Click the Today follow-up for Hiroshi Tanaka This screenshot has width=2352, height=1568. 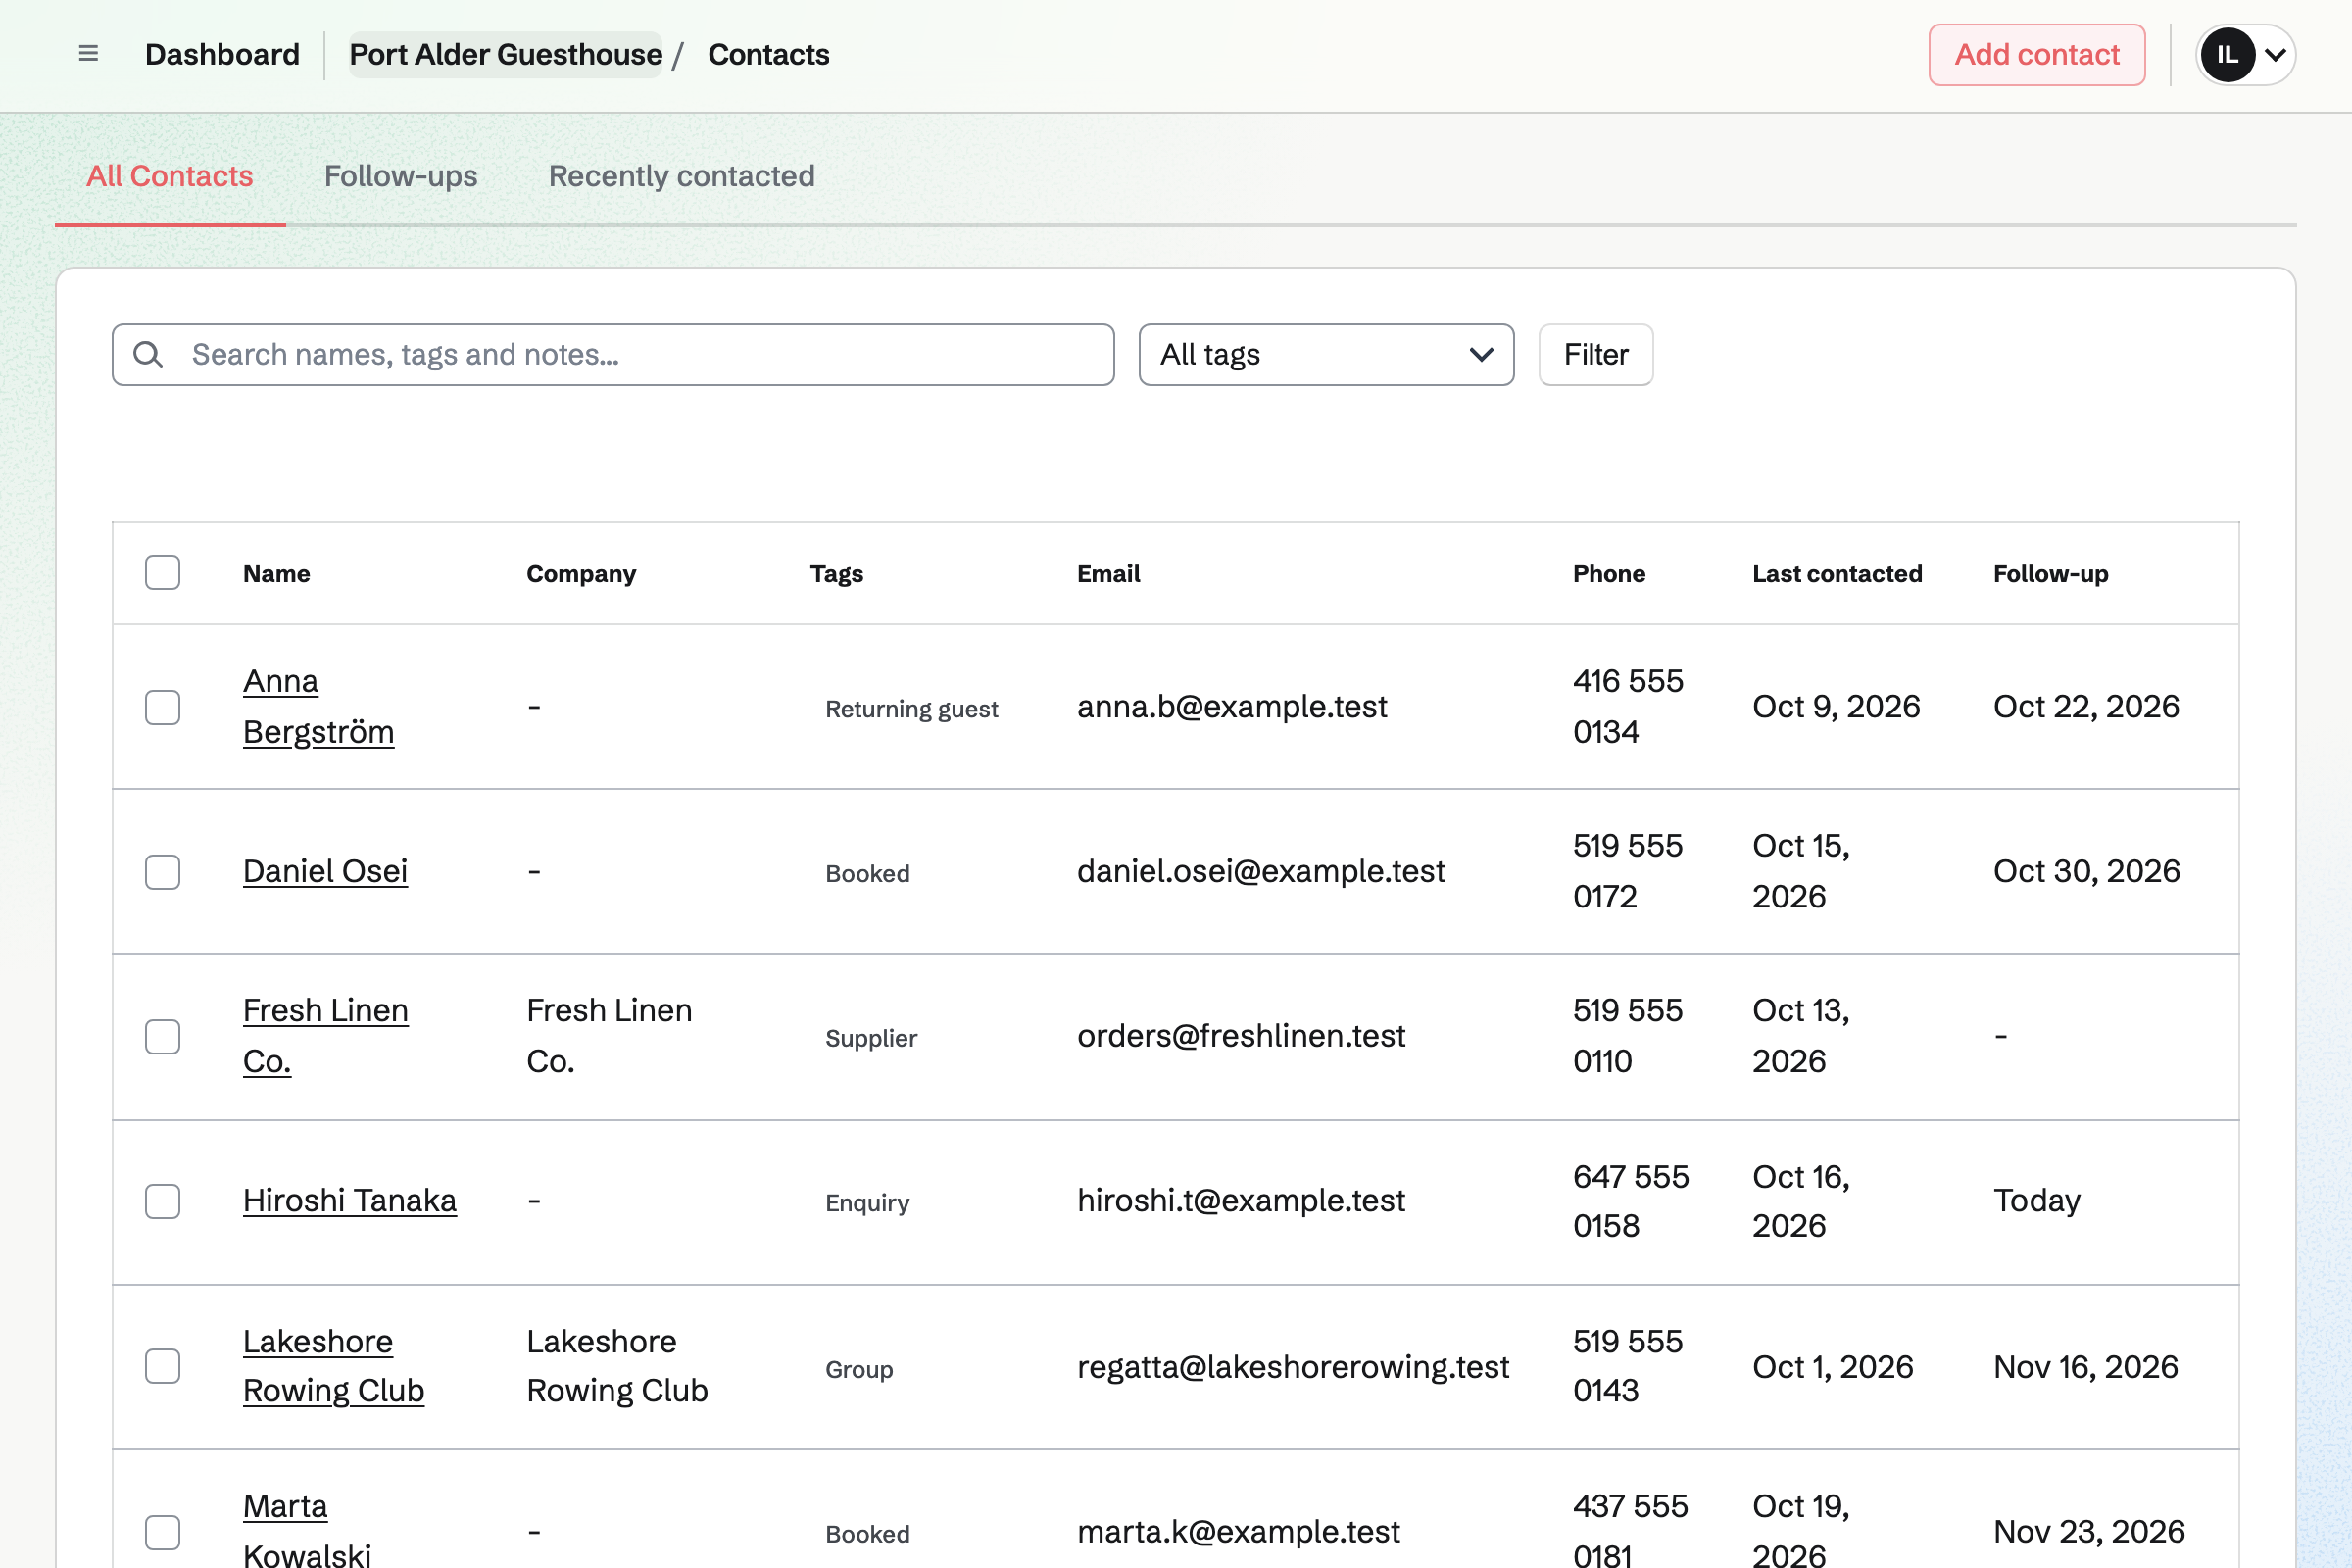click(x=2036, y=1200)
